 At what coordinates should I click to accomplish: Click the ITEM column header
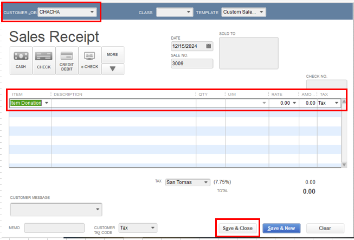[x=17, y=94]
